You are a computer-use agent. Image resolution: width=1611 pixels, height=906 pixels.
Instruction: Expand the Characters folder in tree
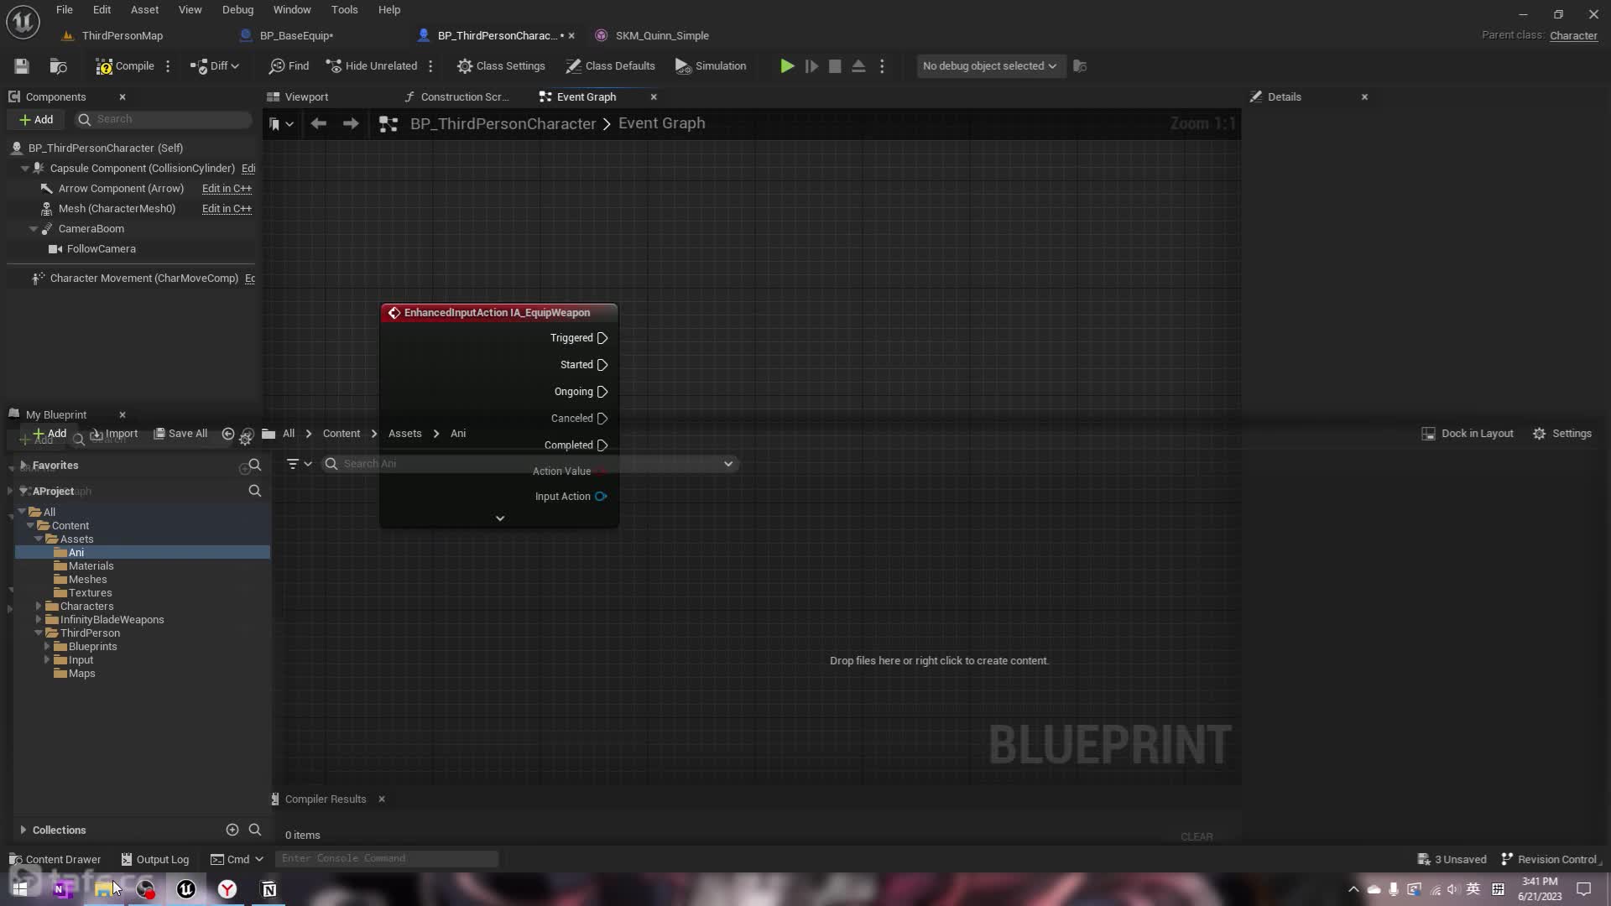click(x=39, y=607)
